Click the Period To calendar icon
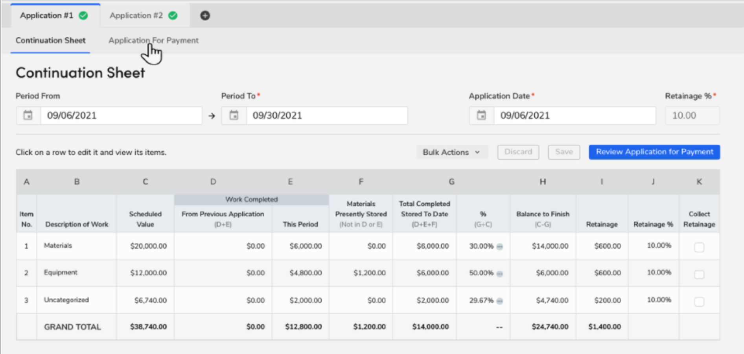 (234, 115)
